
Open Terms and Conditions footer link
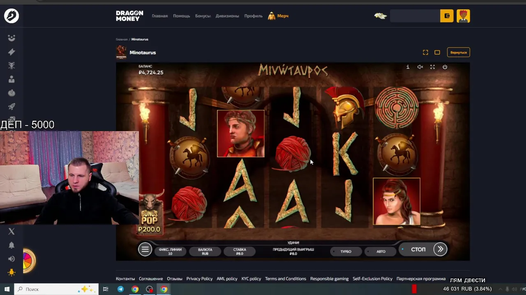286,279
